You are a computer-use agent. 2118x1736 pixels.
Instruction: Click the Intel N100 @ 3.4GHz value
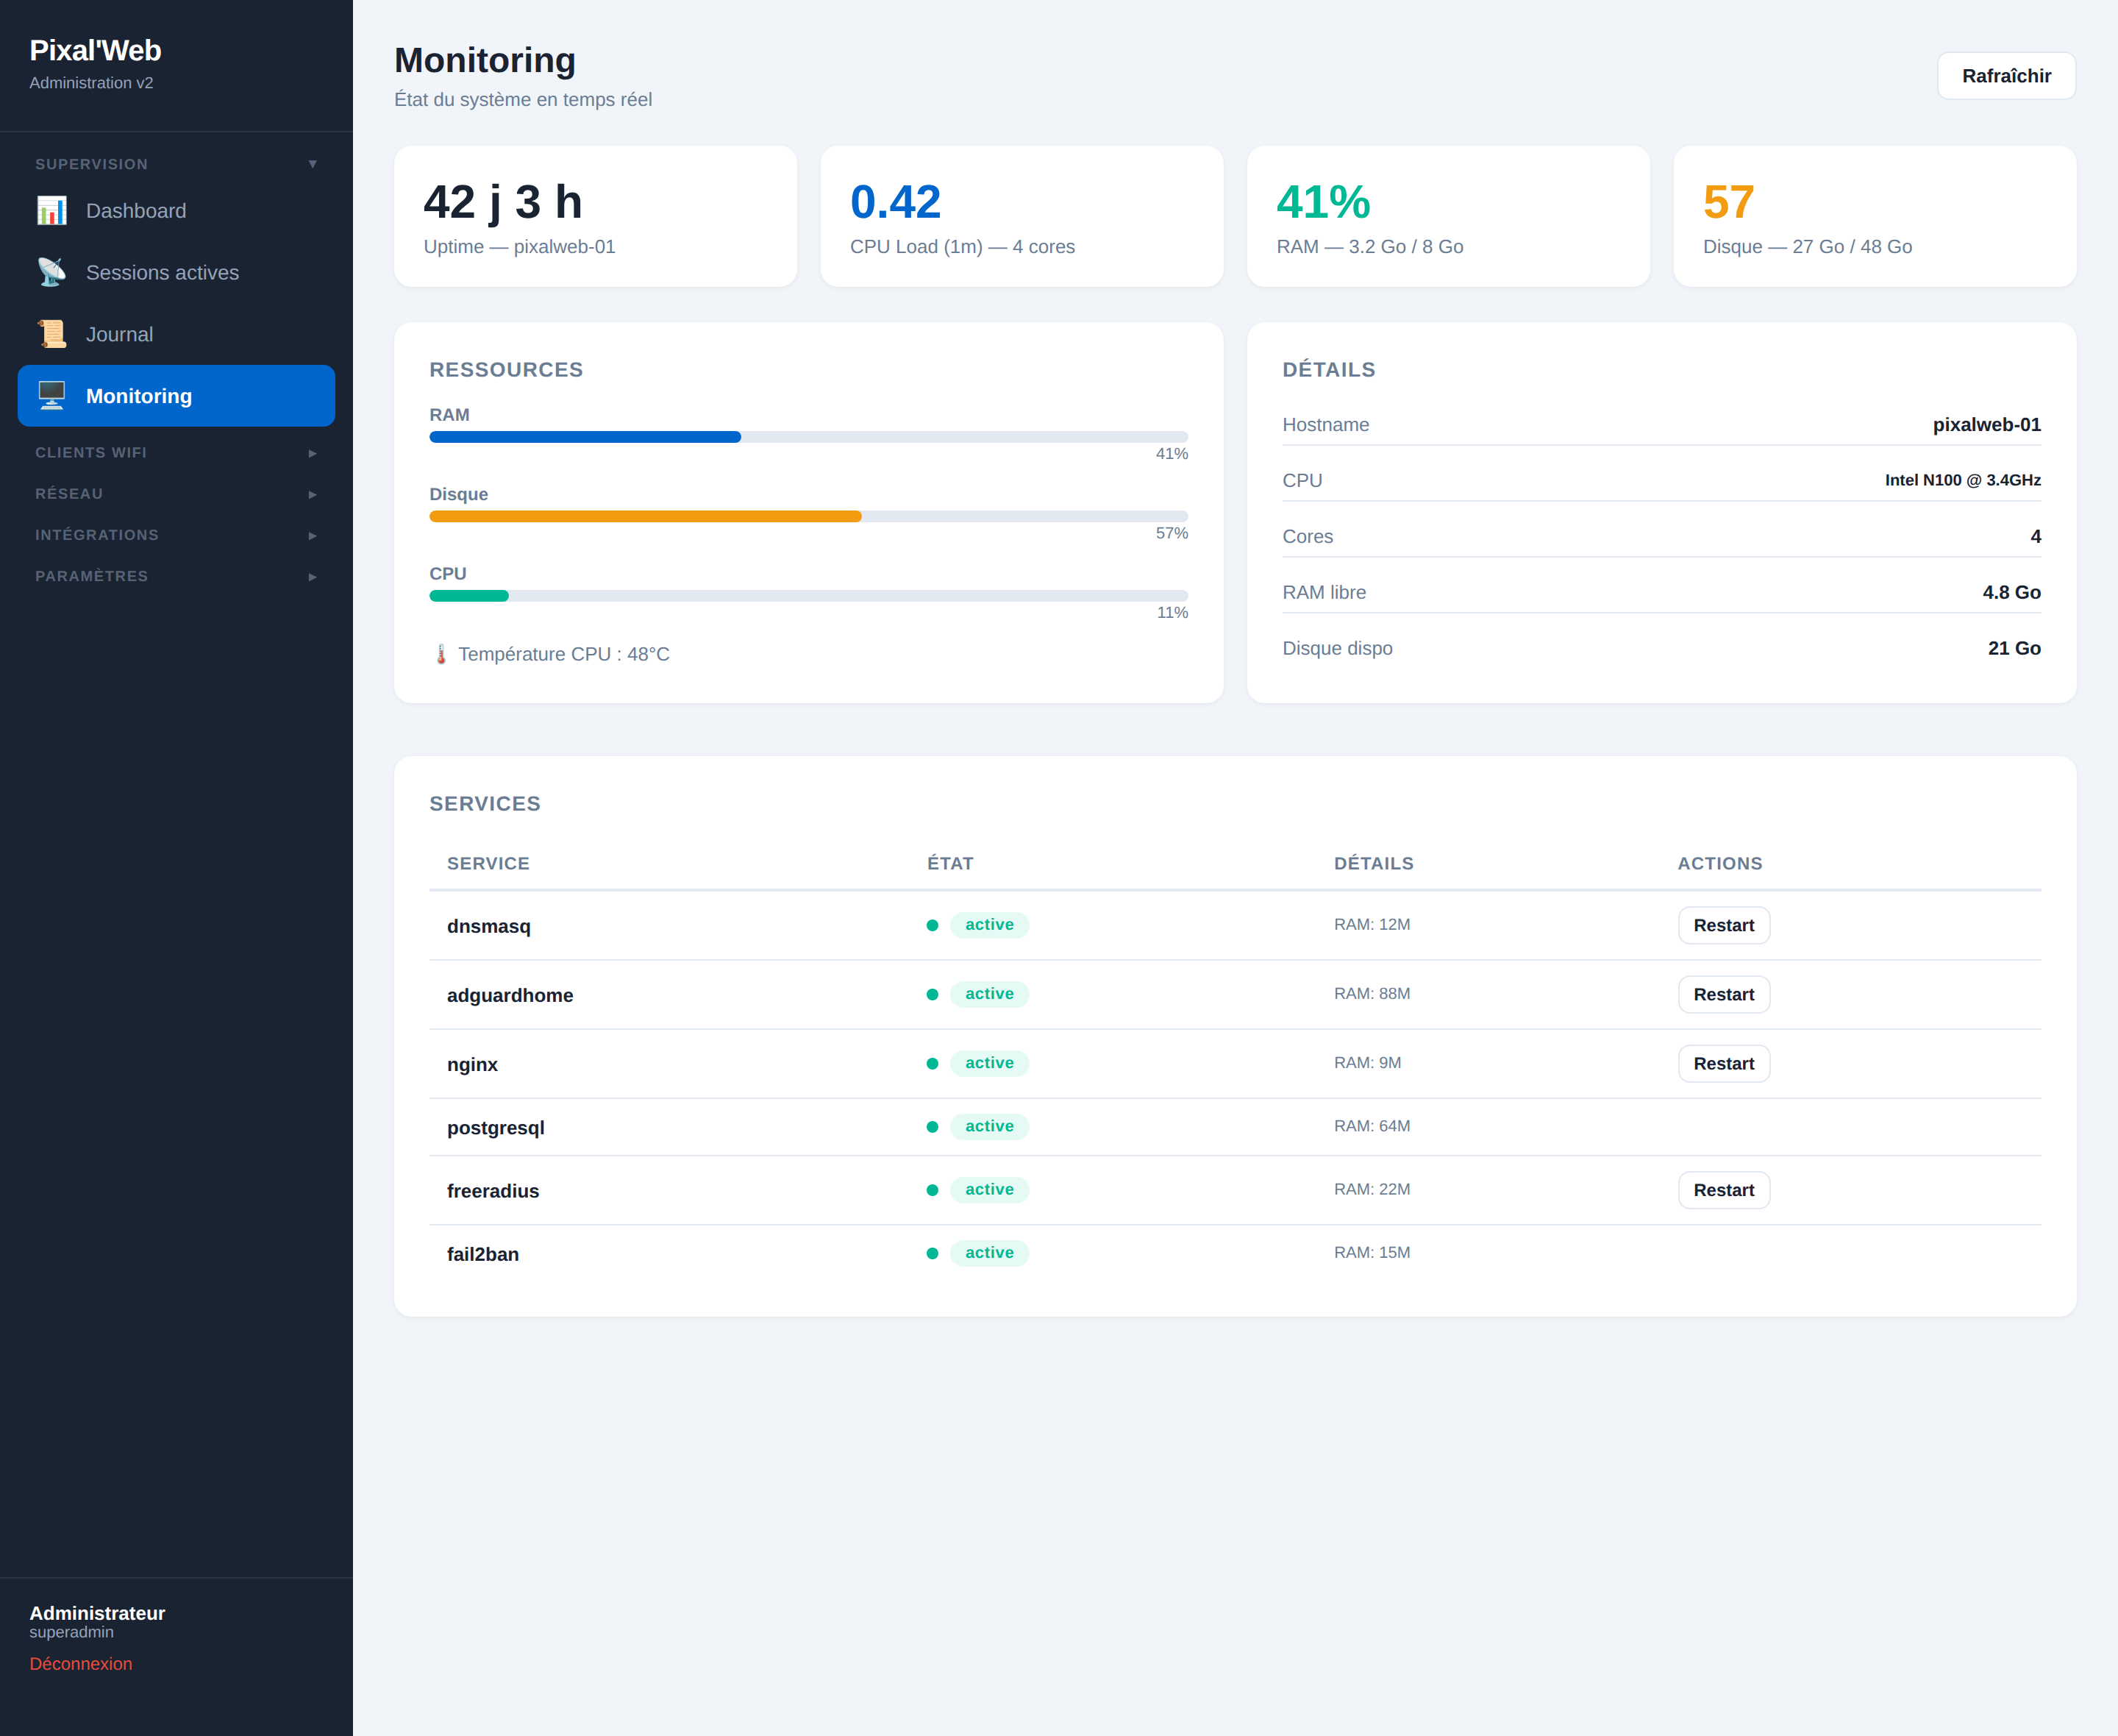[1963, 480]
